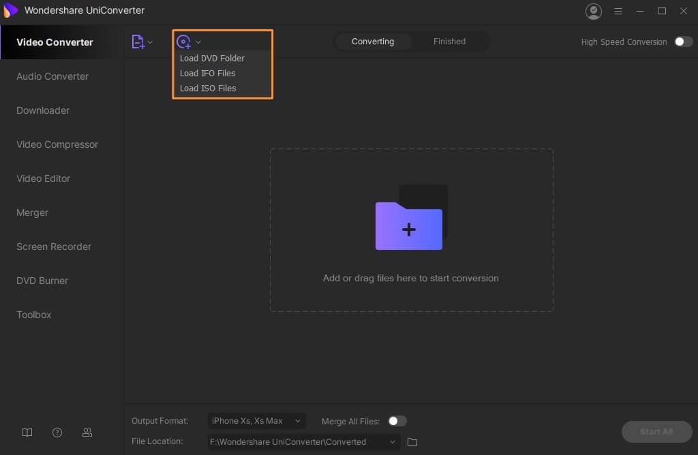Toggle Merge All Files switch
Image resolution: width=698 pixels, height=455 pixels.
(397, 421)
